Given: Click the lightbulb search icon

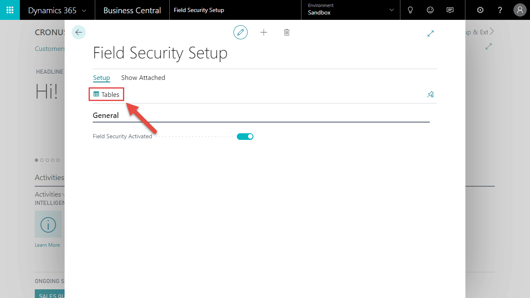Looking at the screenshot, I should pos(410,10).
